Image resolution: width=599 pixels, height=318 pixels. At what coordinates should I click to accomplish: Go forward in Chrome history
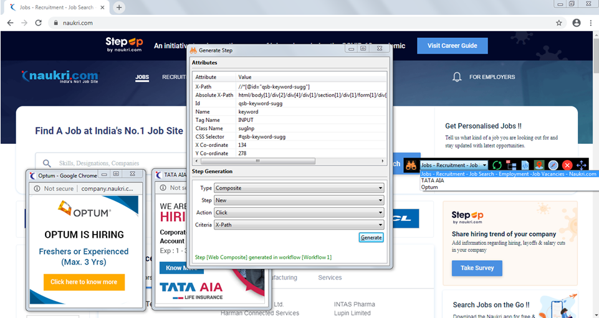tap(24, 23)
